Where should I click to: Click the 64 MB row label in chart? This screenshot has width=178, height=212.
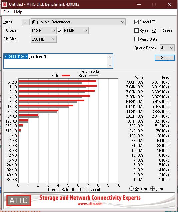pos(12,180)
